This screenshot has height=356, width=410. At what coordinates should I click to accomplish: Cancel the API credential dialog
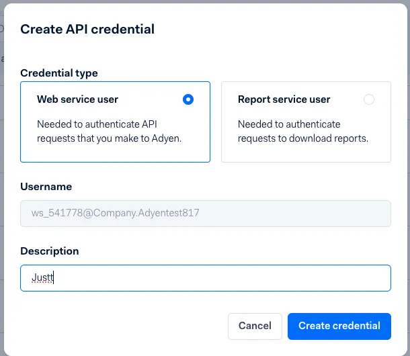(255, 326)
